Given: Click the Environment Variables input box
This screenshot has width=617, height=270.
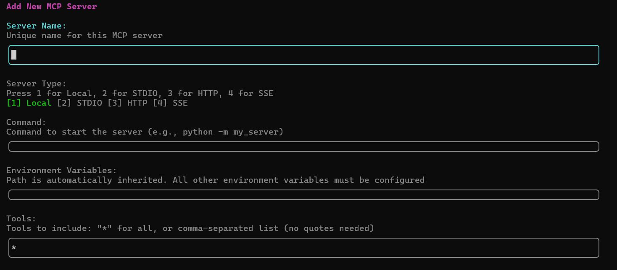Looking at the screenshot, I should click(303, 195).
